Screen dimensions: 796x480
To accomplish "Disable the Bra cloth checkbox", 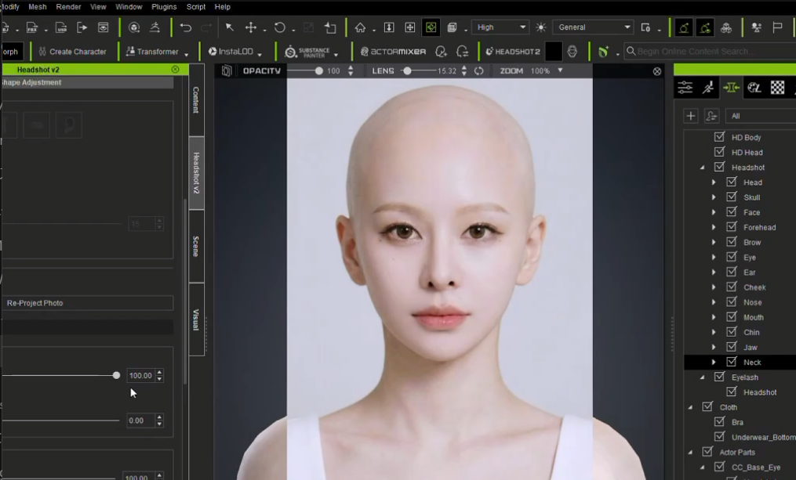I will (x=719, y=422).
